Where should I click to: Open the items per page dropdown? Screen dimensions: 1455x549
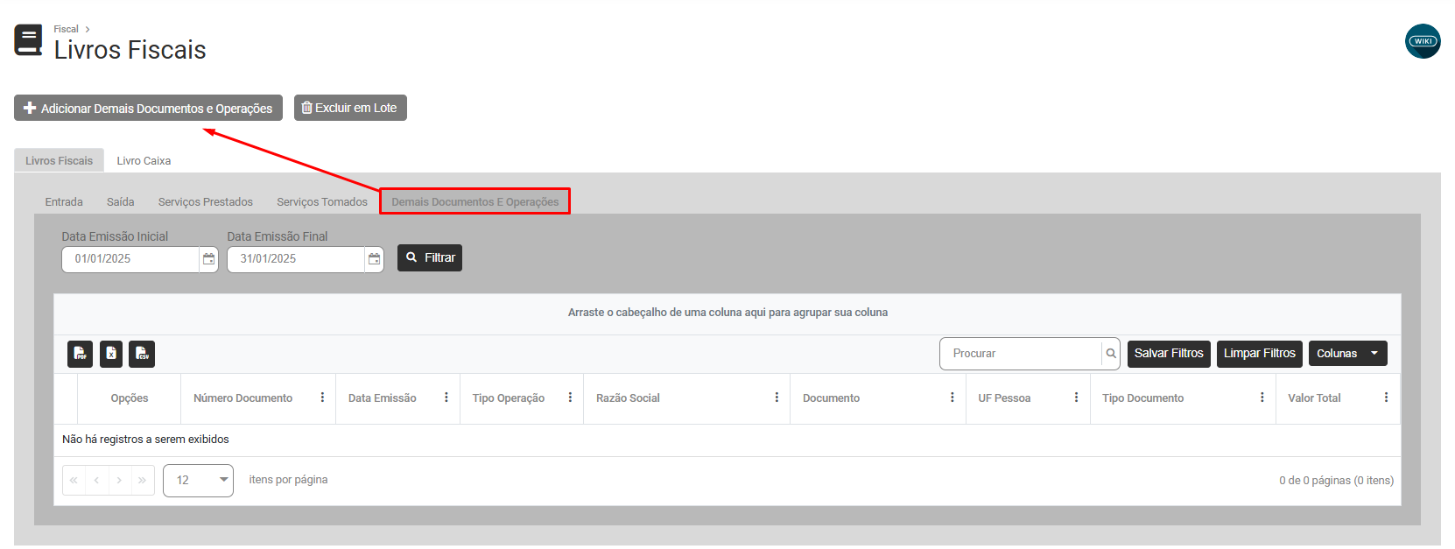click(198, 481)
